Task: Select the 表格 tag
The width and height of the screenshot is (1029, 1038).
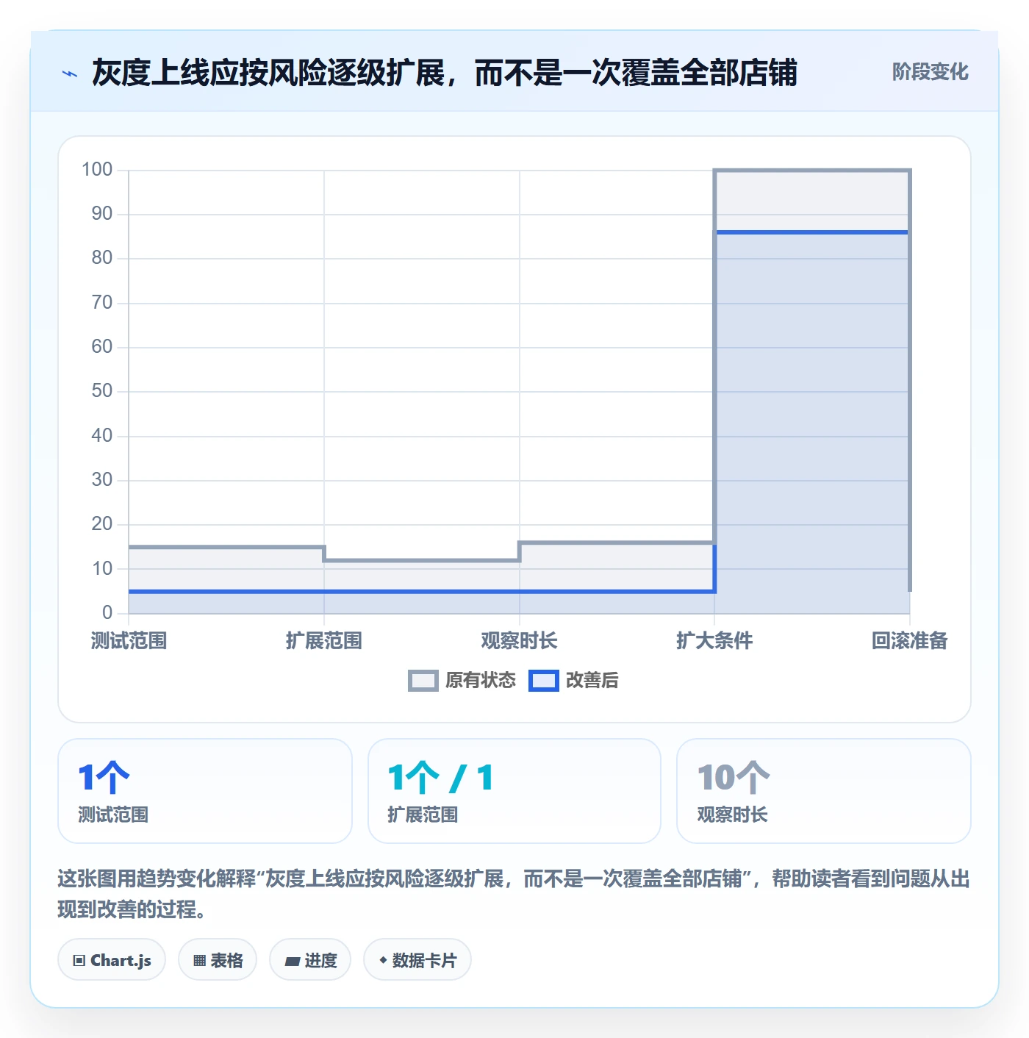Action: [218, 959]
